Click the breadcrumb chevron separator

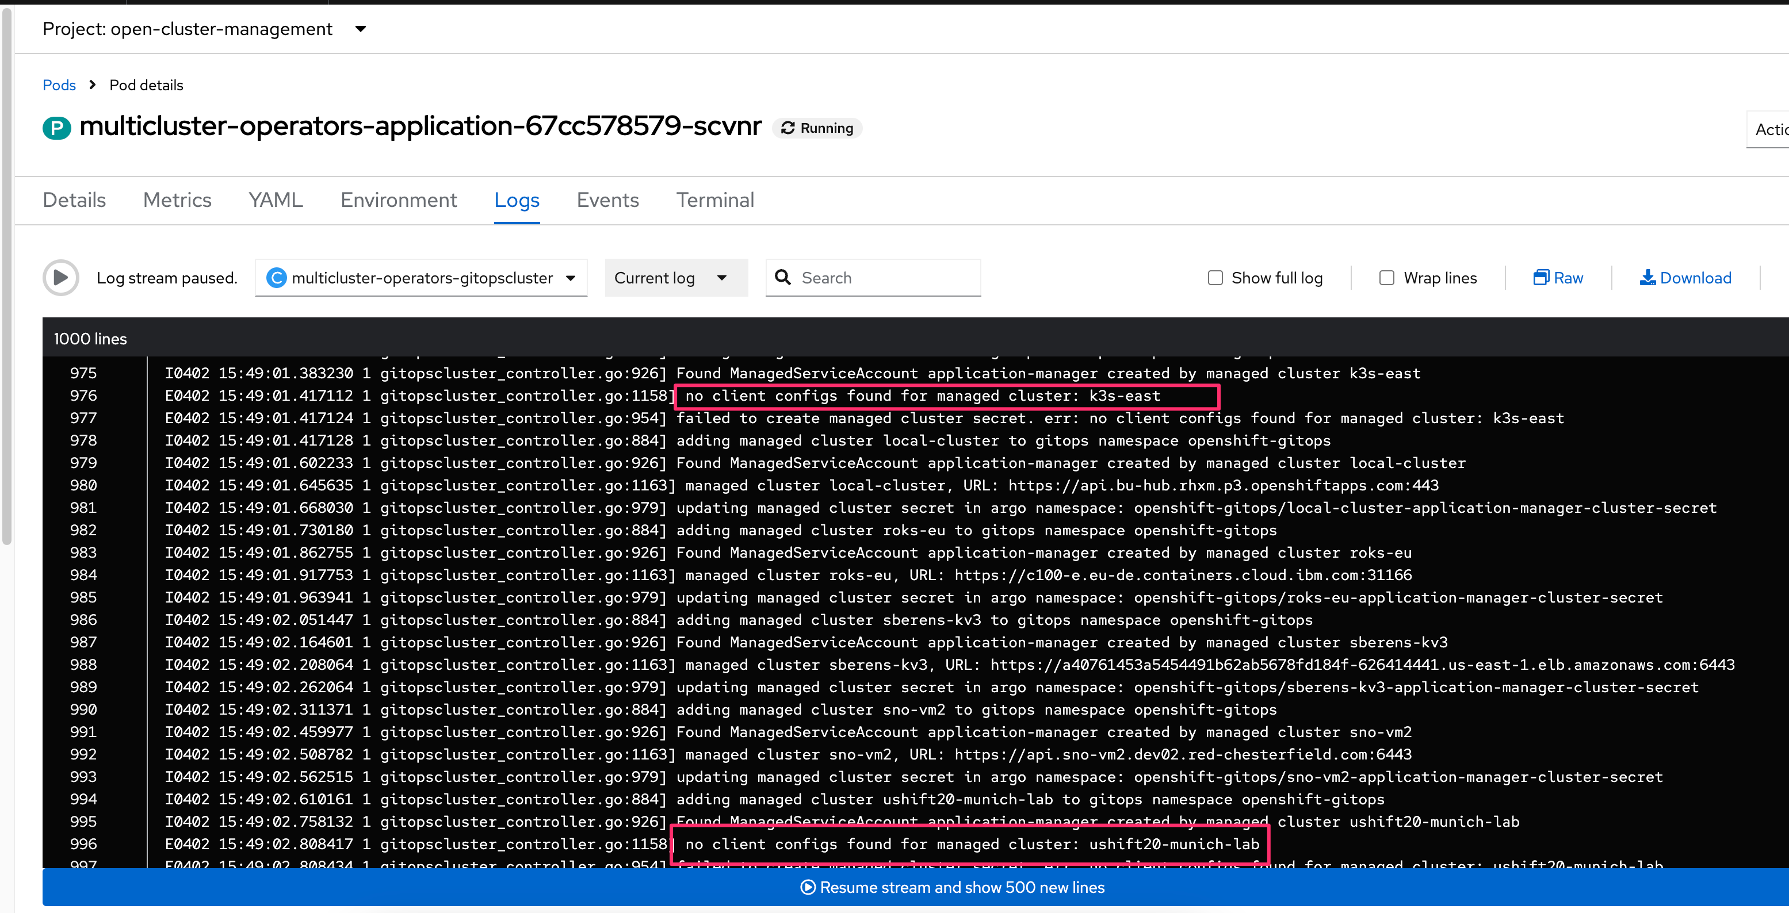tap(93, 85)
